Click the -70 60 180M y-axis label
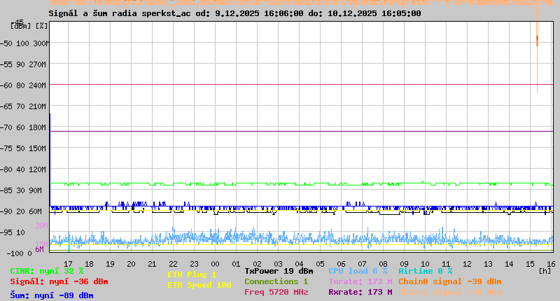Screen dimensions: 560x301 click(x=29, y=127)
